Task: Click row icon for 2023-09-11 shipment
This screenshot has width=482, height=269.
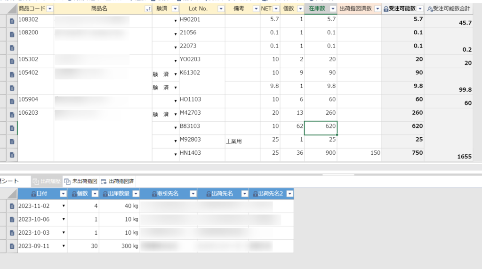Action: pyautogui.click(x=12, y=246)
